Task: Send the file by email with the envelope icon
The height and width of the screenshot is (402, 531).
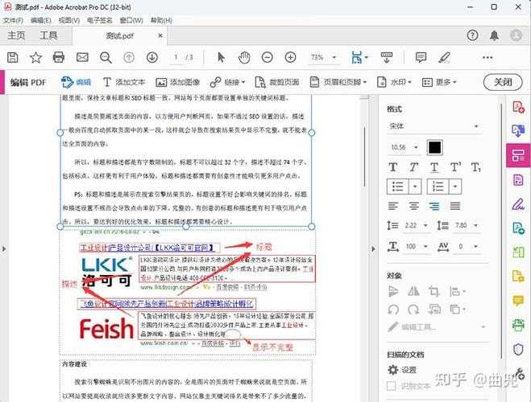Action: coord(82,57)
